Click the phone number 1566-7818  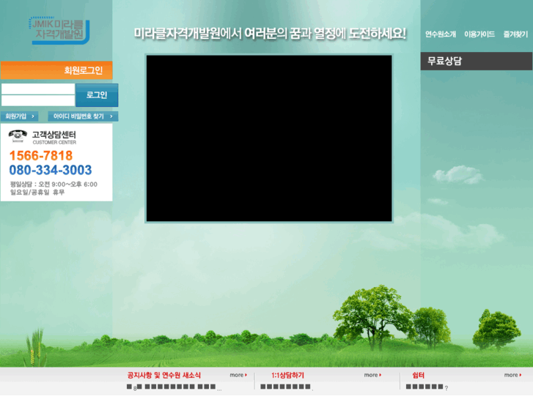(x=41, y=155)
